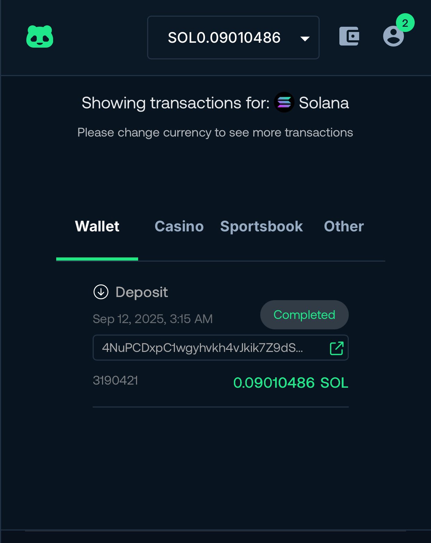The image size is (431, 543).
Task: Open the wallet icon in header
Action: pyautogui.click(x=349, y=36)
